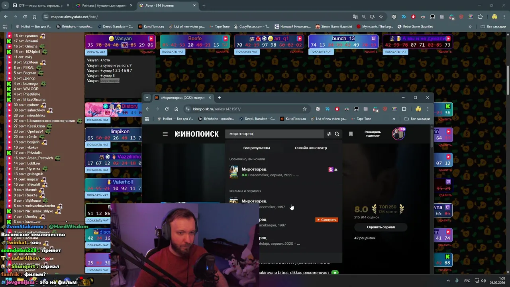The image size is (510, 287).
Task: Show chat for the Vazzilinho ticket
Action: tap(98, 170)
